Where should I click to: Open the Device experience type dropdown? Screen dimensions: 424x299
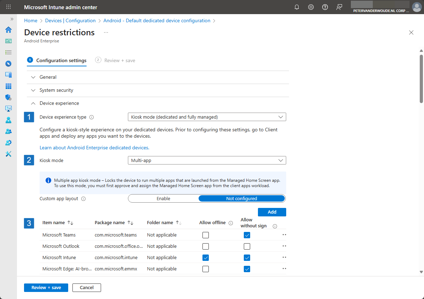pos(207,117)
